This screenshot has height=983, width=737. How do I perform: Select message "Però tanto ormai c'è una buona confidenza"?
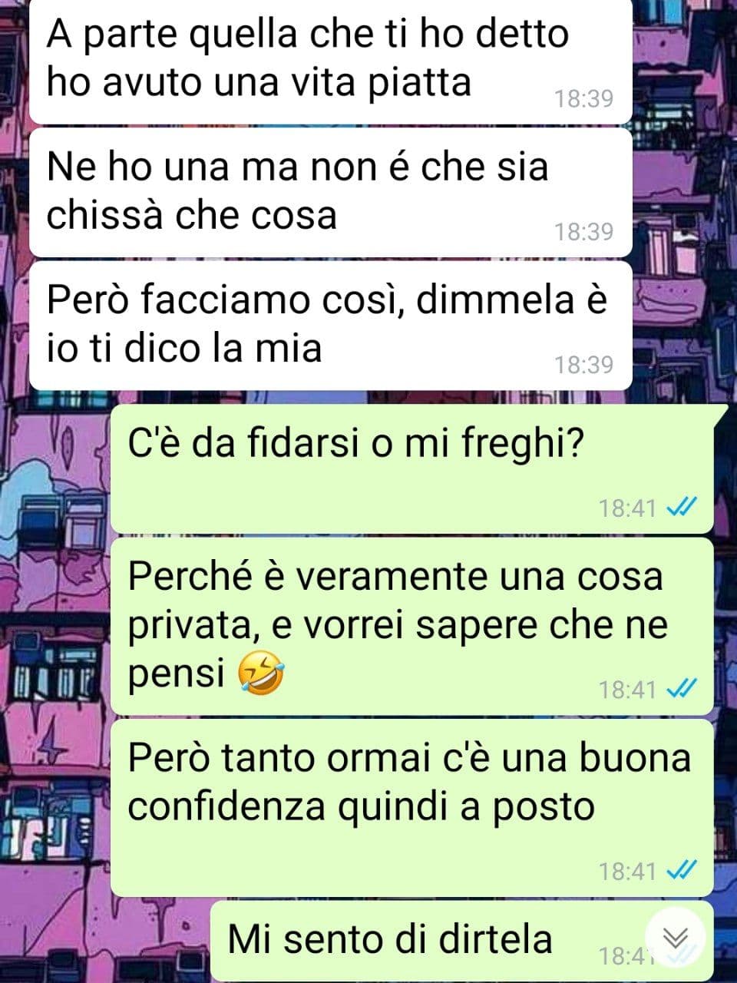click(412, 807)
